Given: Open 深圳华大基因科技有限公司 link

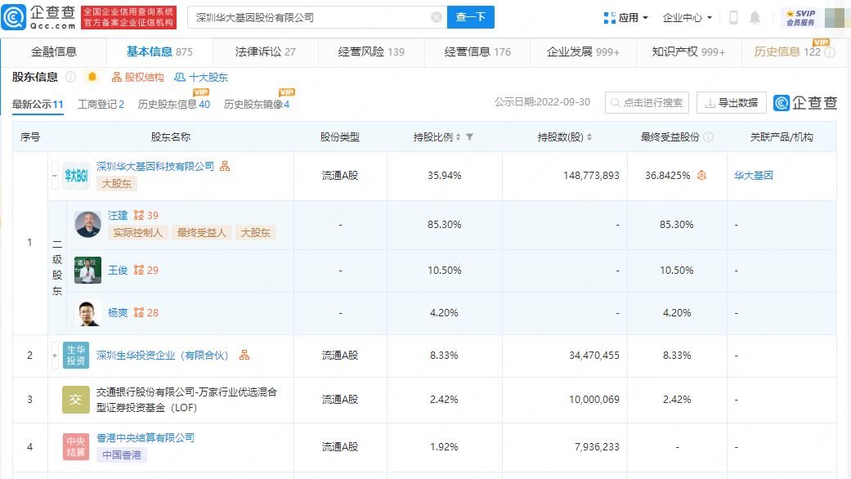Looking at the screenshot, I should tap(155, 167).
